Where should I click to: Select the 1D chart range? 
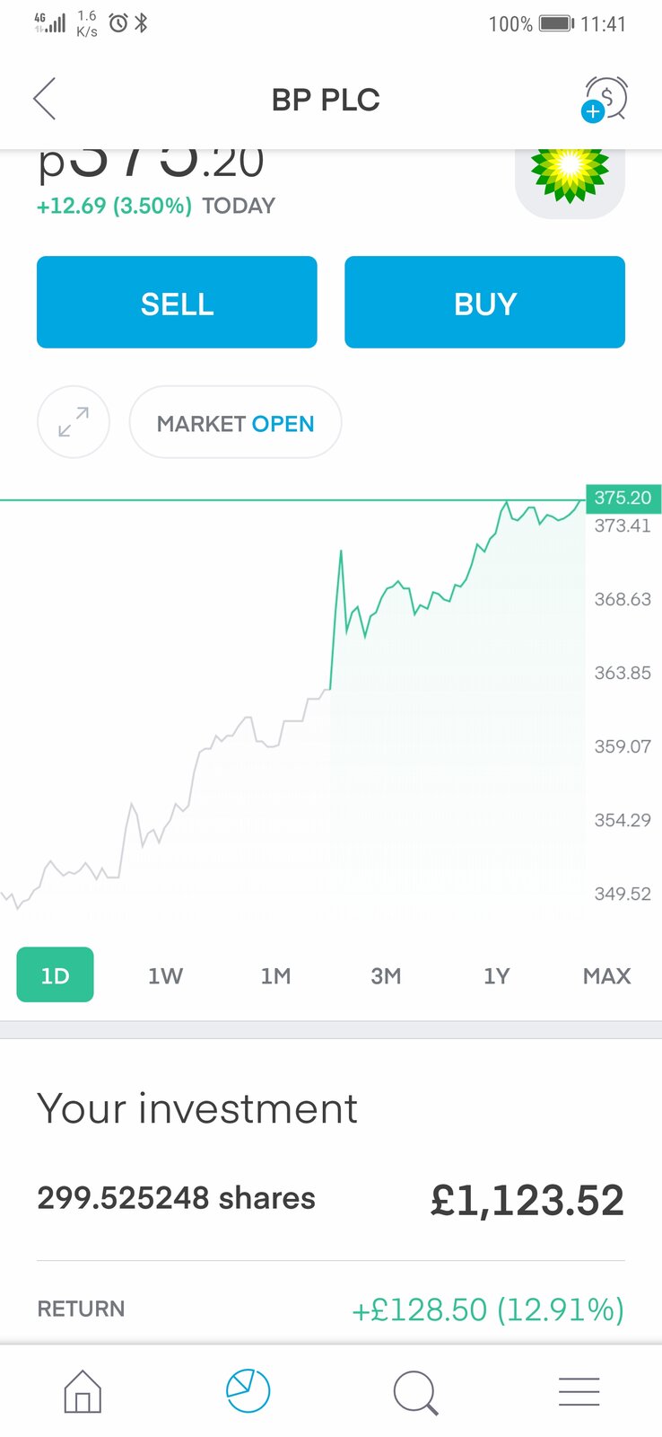tap(55, 975)
